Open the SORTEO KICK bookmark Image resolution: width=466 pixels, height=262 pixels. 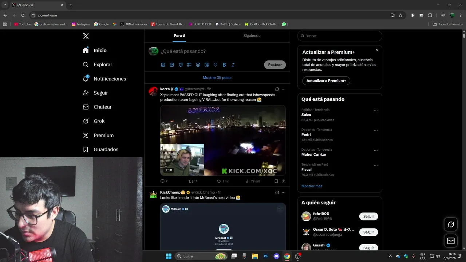tap(200, 24)
